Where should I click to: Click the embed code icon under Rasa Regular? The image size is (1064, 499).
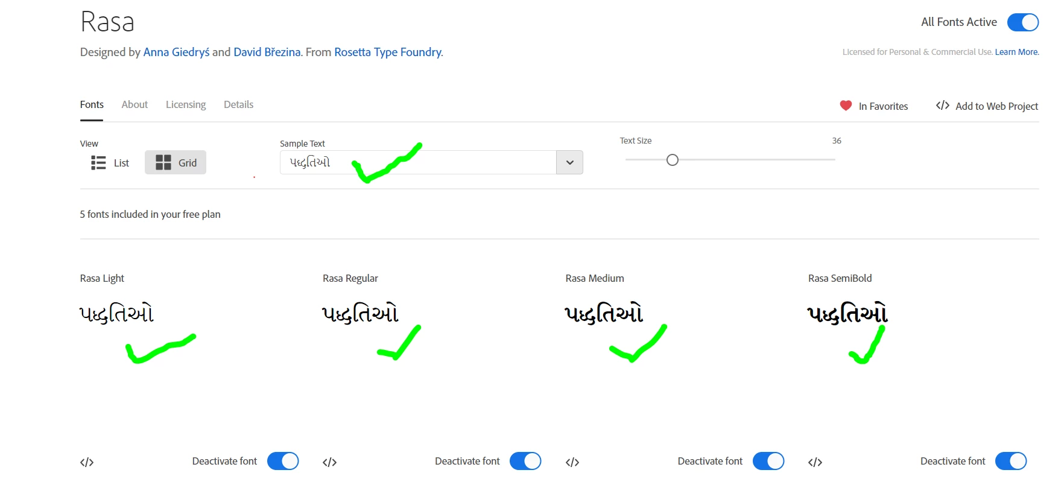point(329,462)
